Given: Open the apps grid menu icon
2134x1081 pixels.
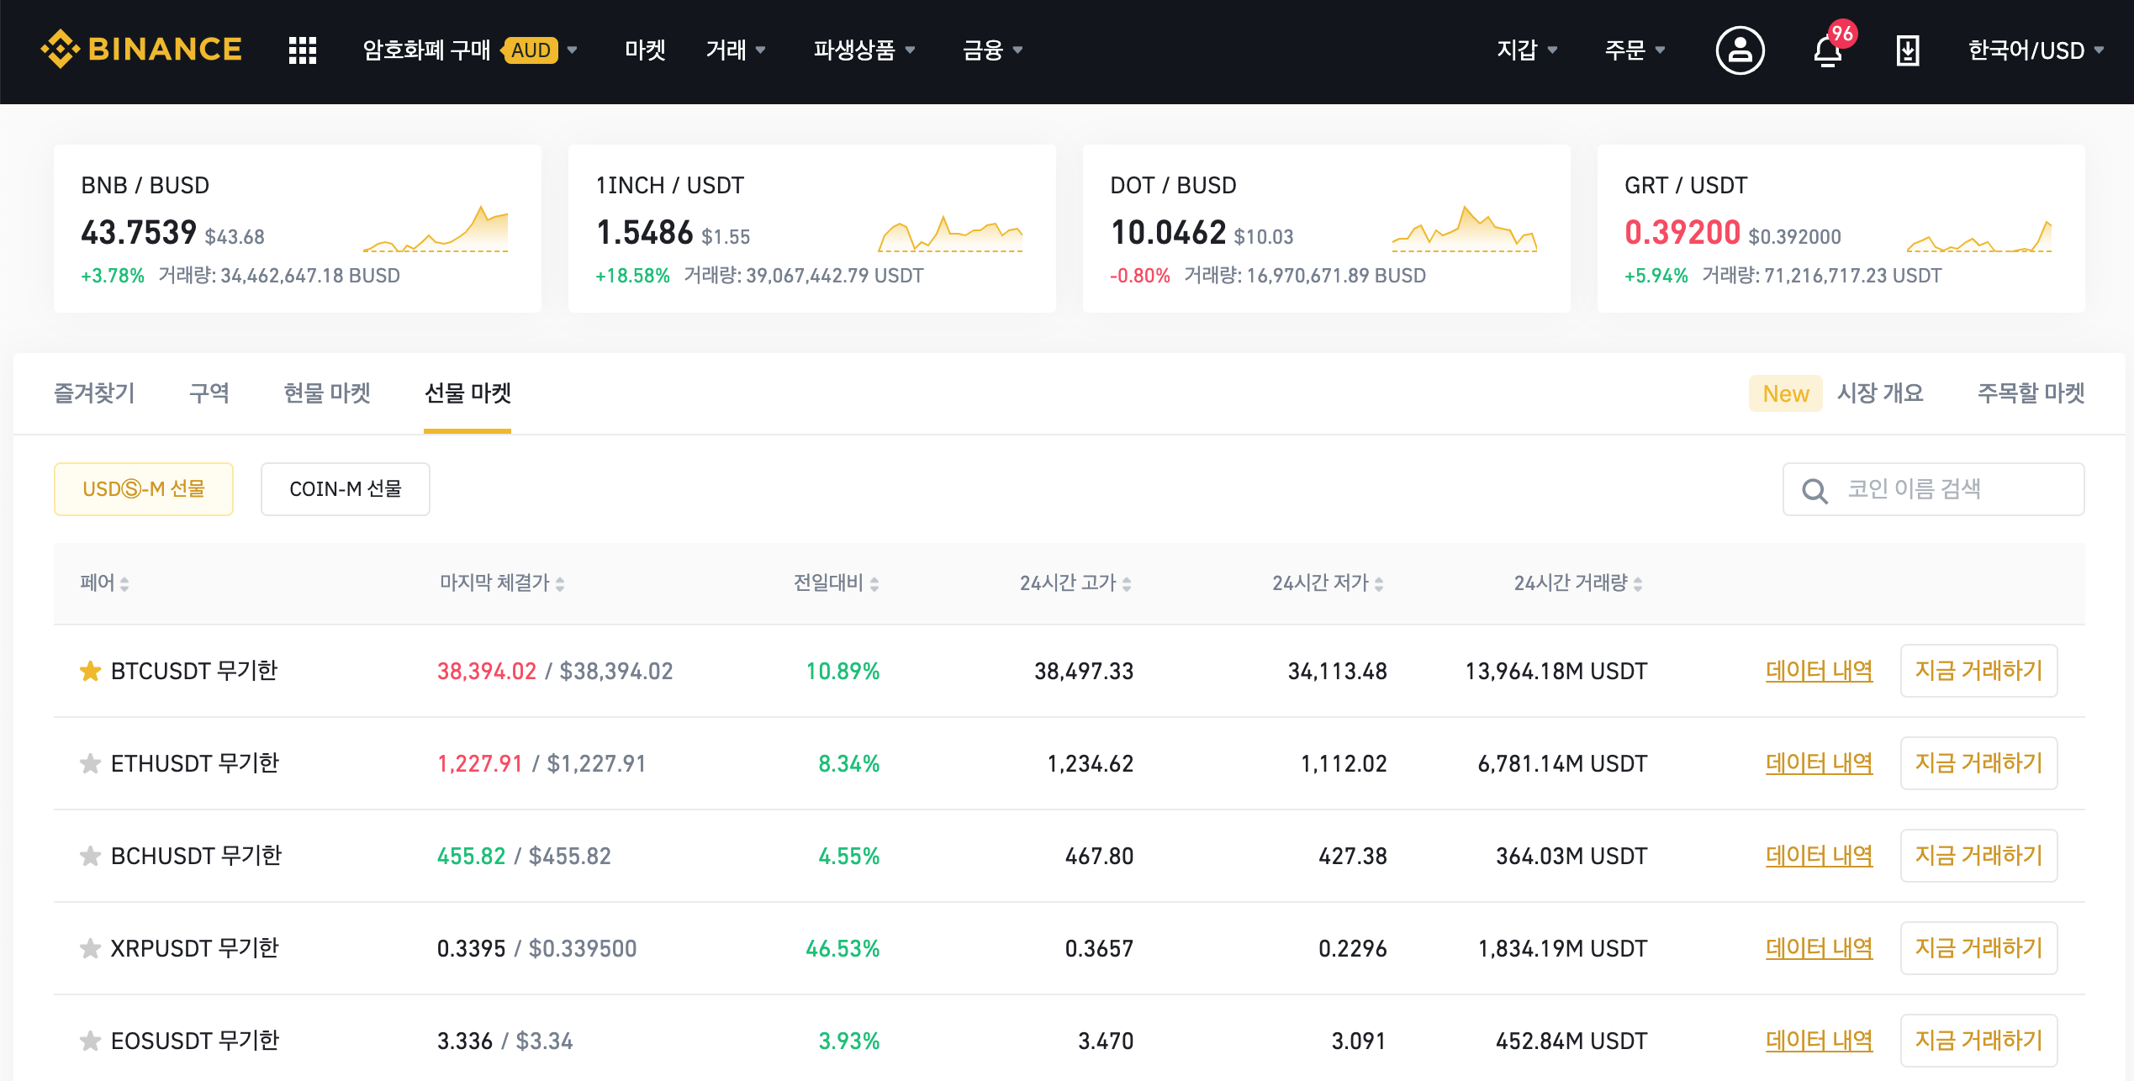Looking at the screenshot, I should click(302, 50).
